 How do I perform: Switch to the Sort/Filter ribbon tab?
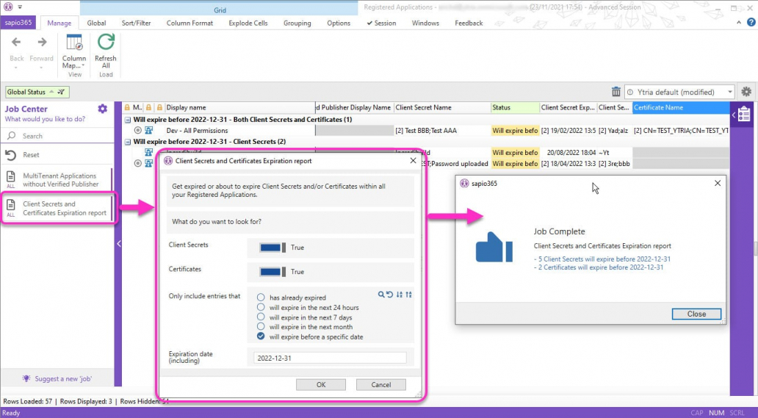pyautogui.click(x=137, y=23)
